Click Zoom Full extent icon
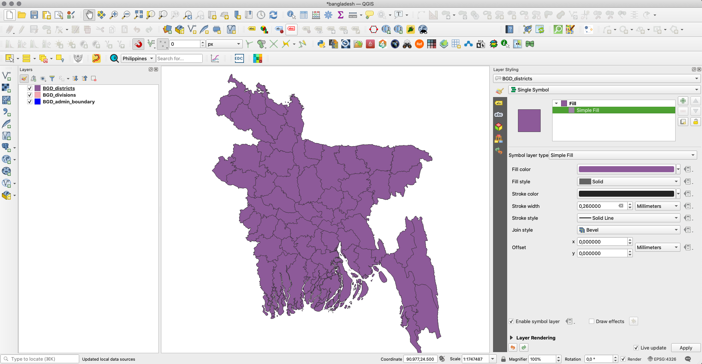The width and height of the screenshot is (702, 364). click(x=138, y=15)
